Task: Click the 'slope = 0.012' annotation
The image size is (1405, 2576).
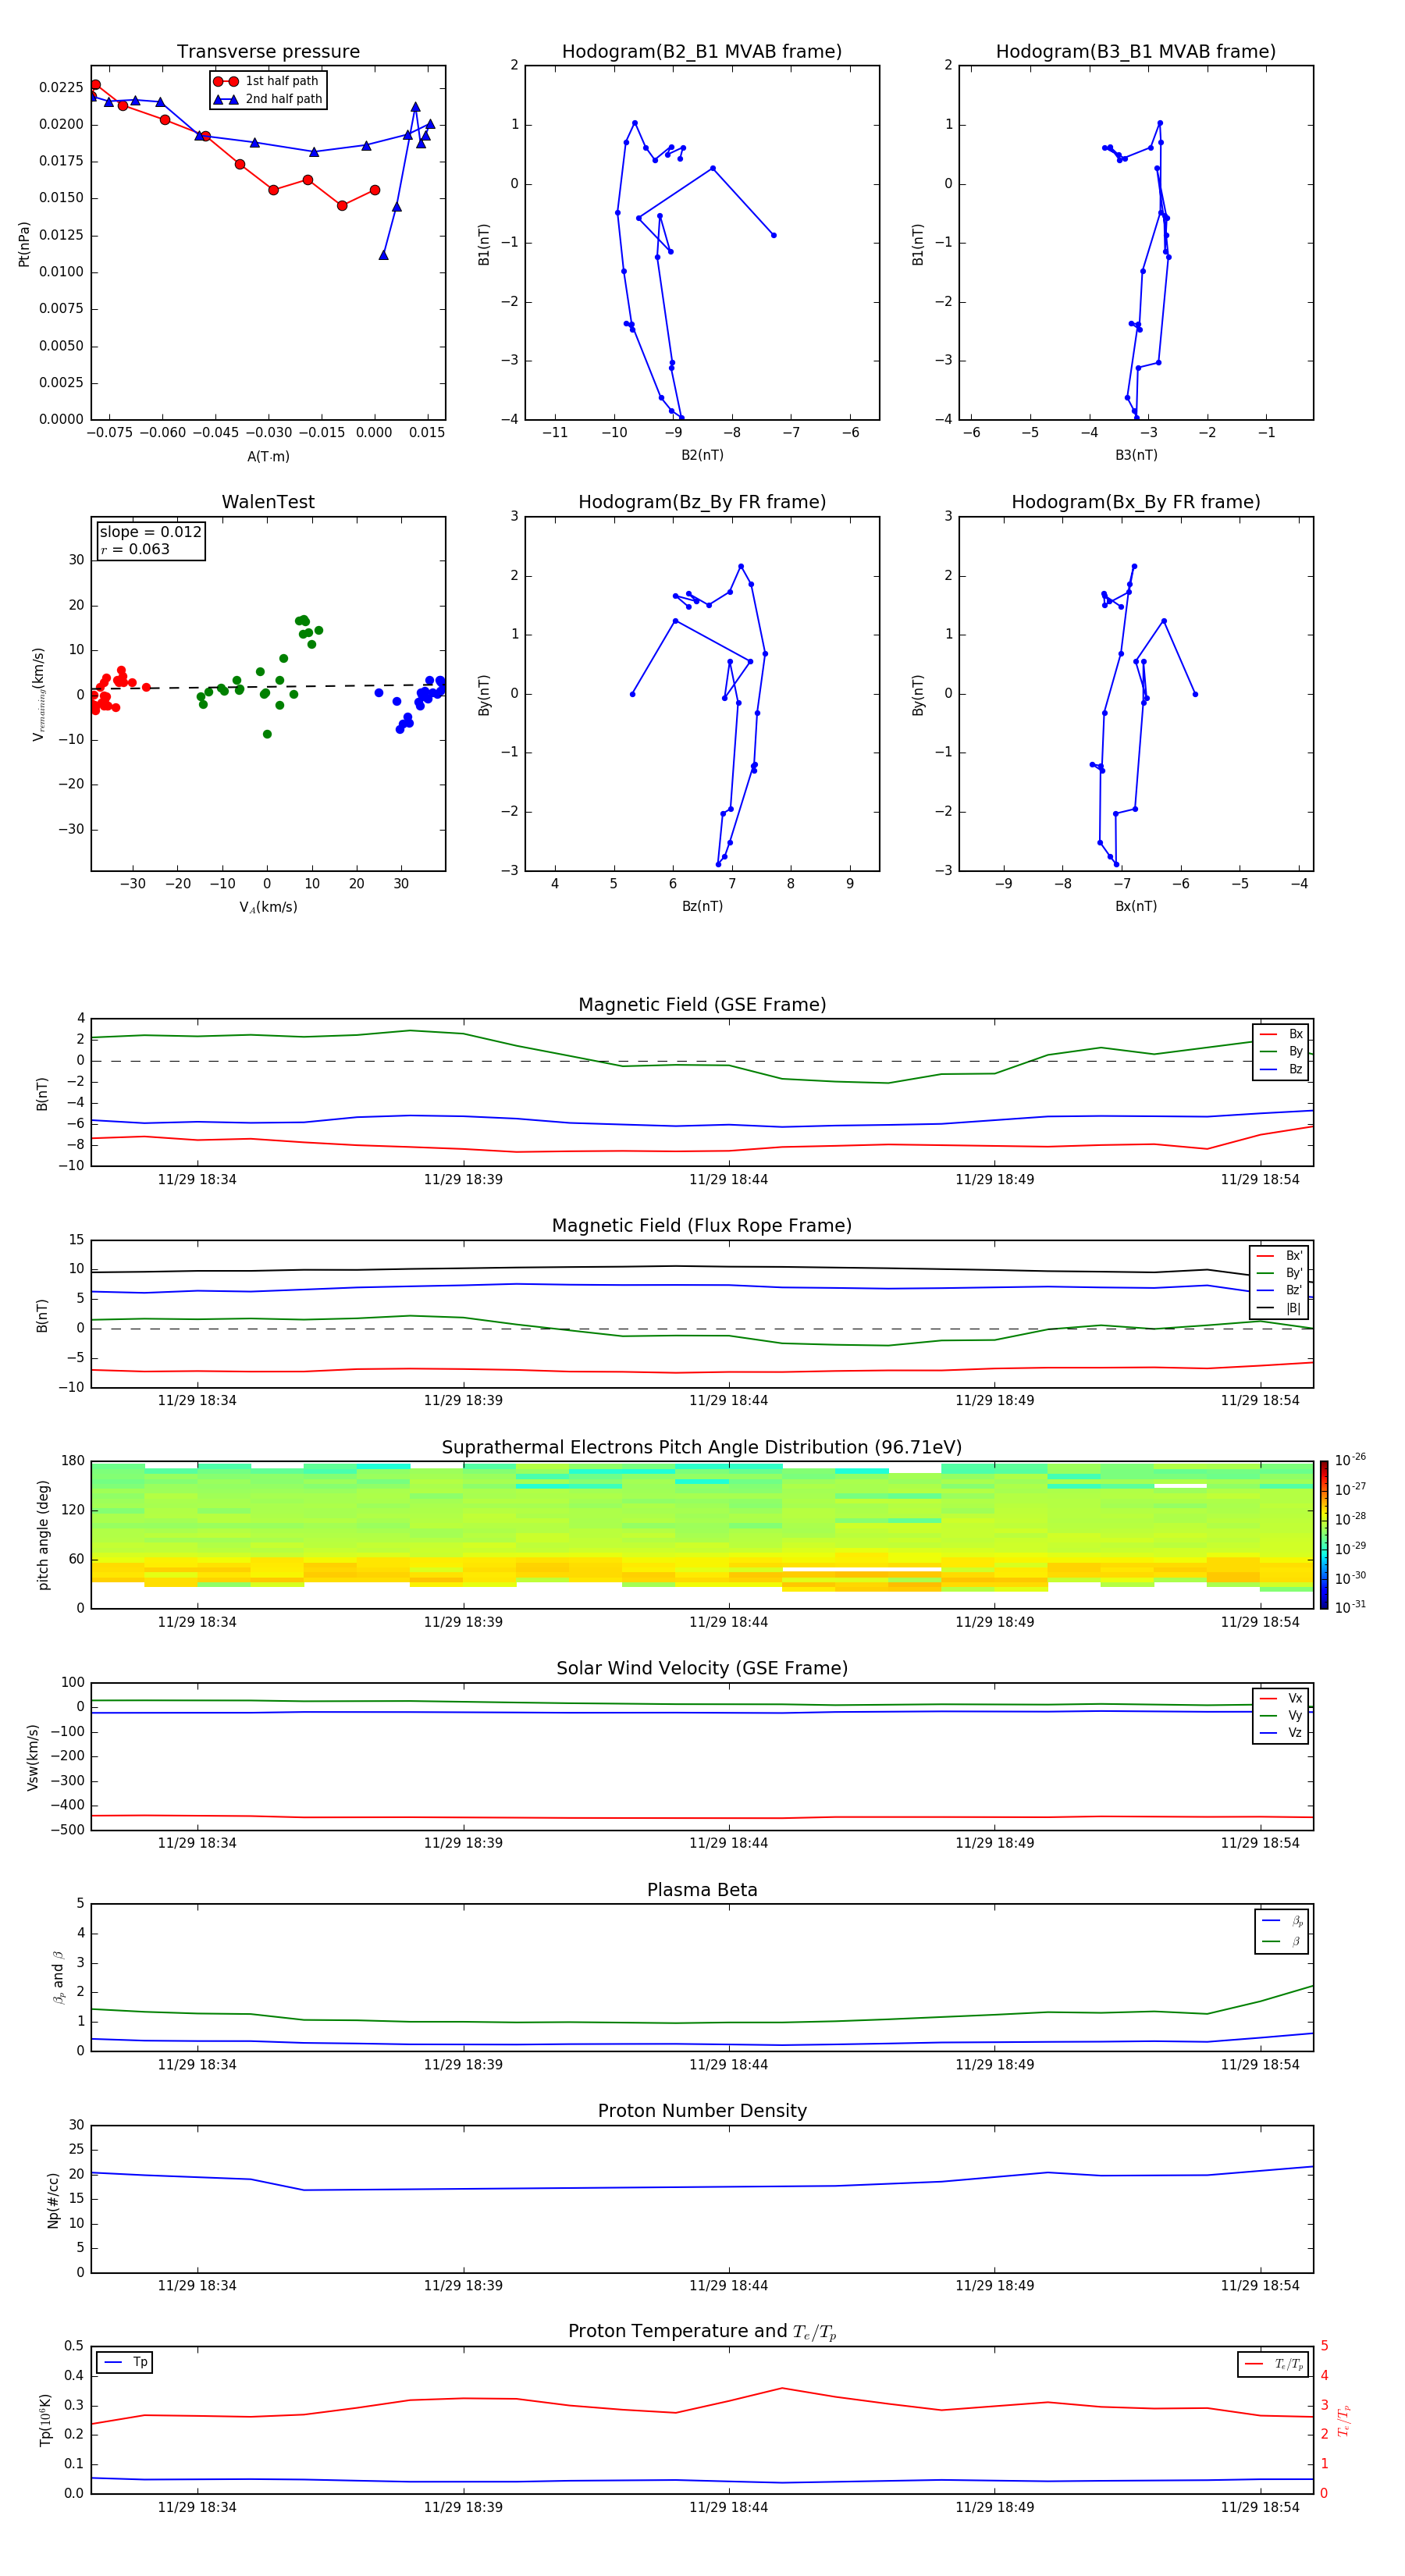Action: [x=150, y=532]
